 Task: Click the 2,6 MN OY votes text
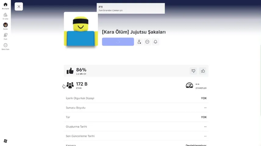click(81, 74)
